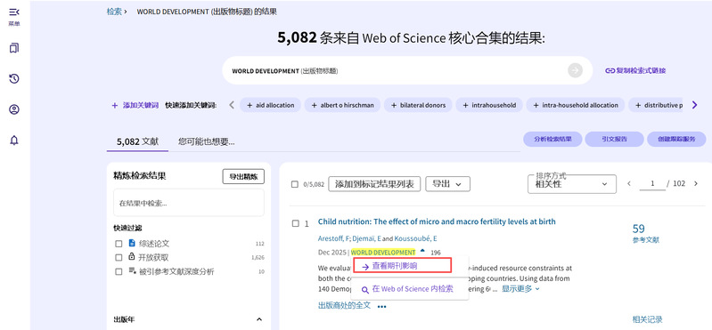
Task: Open the marked list icon in the sidebar
Action: tap(14, 48)
